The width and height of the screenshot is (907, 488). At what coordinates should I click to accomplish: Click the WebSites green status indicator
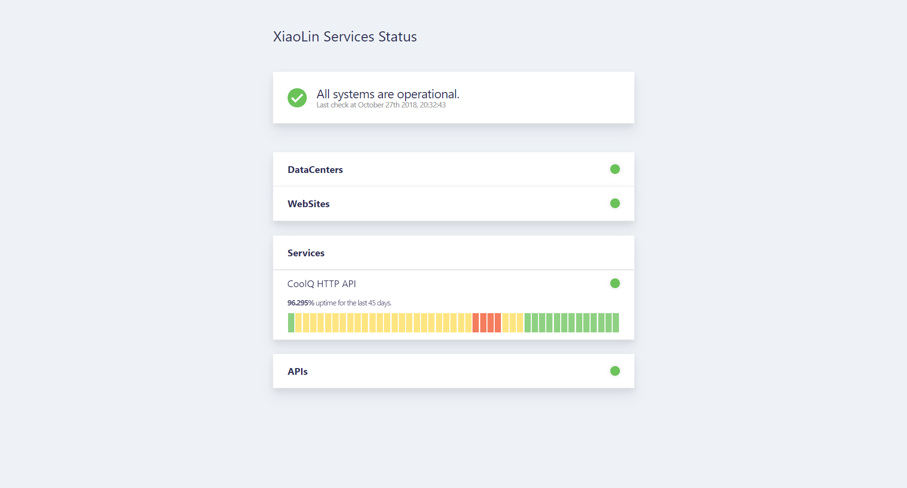[x=615, y=203]
